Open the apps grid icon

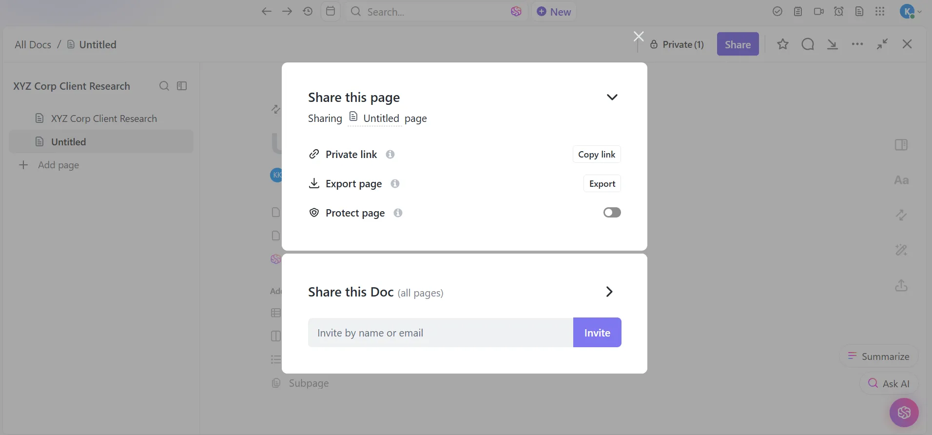pos(880,12)
